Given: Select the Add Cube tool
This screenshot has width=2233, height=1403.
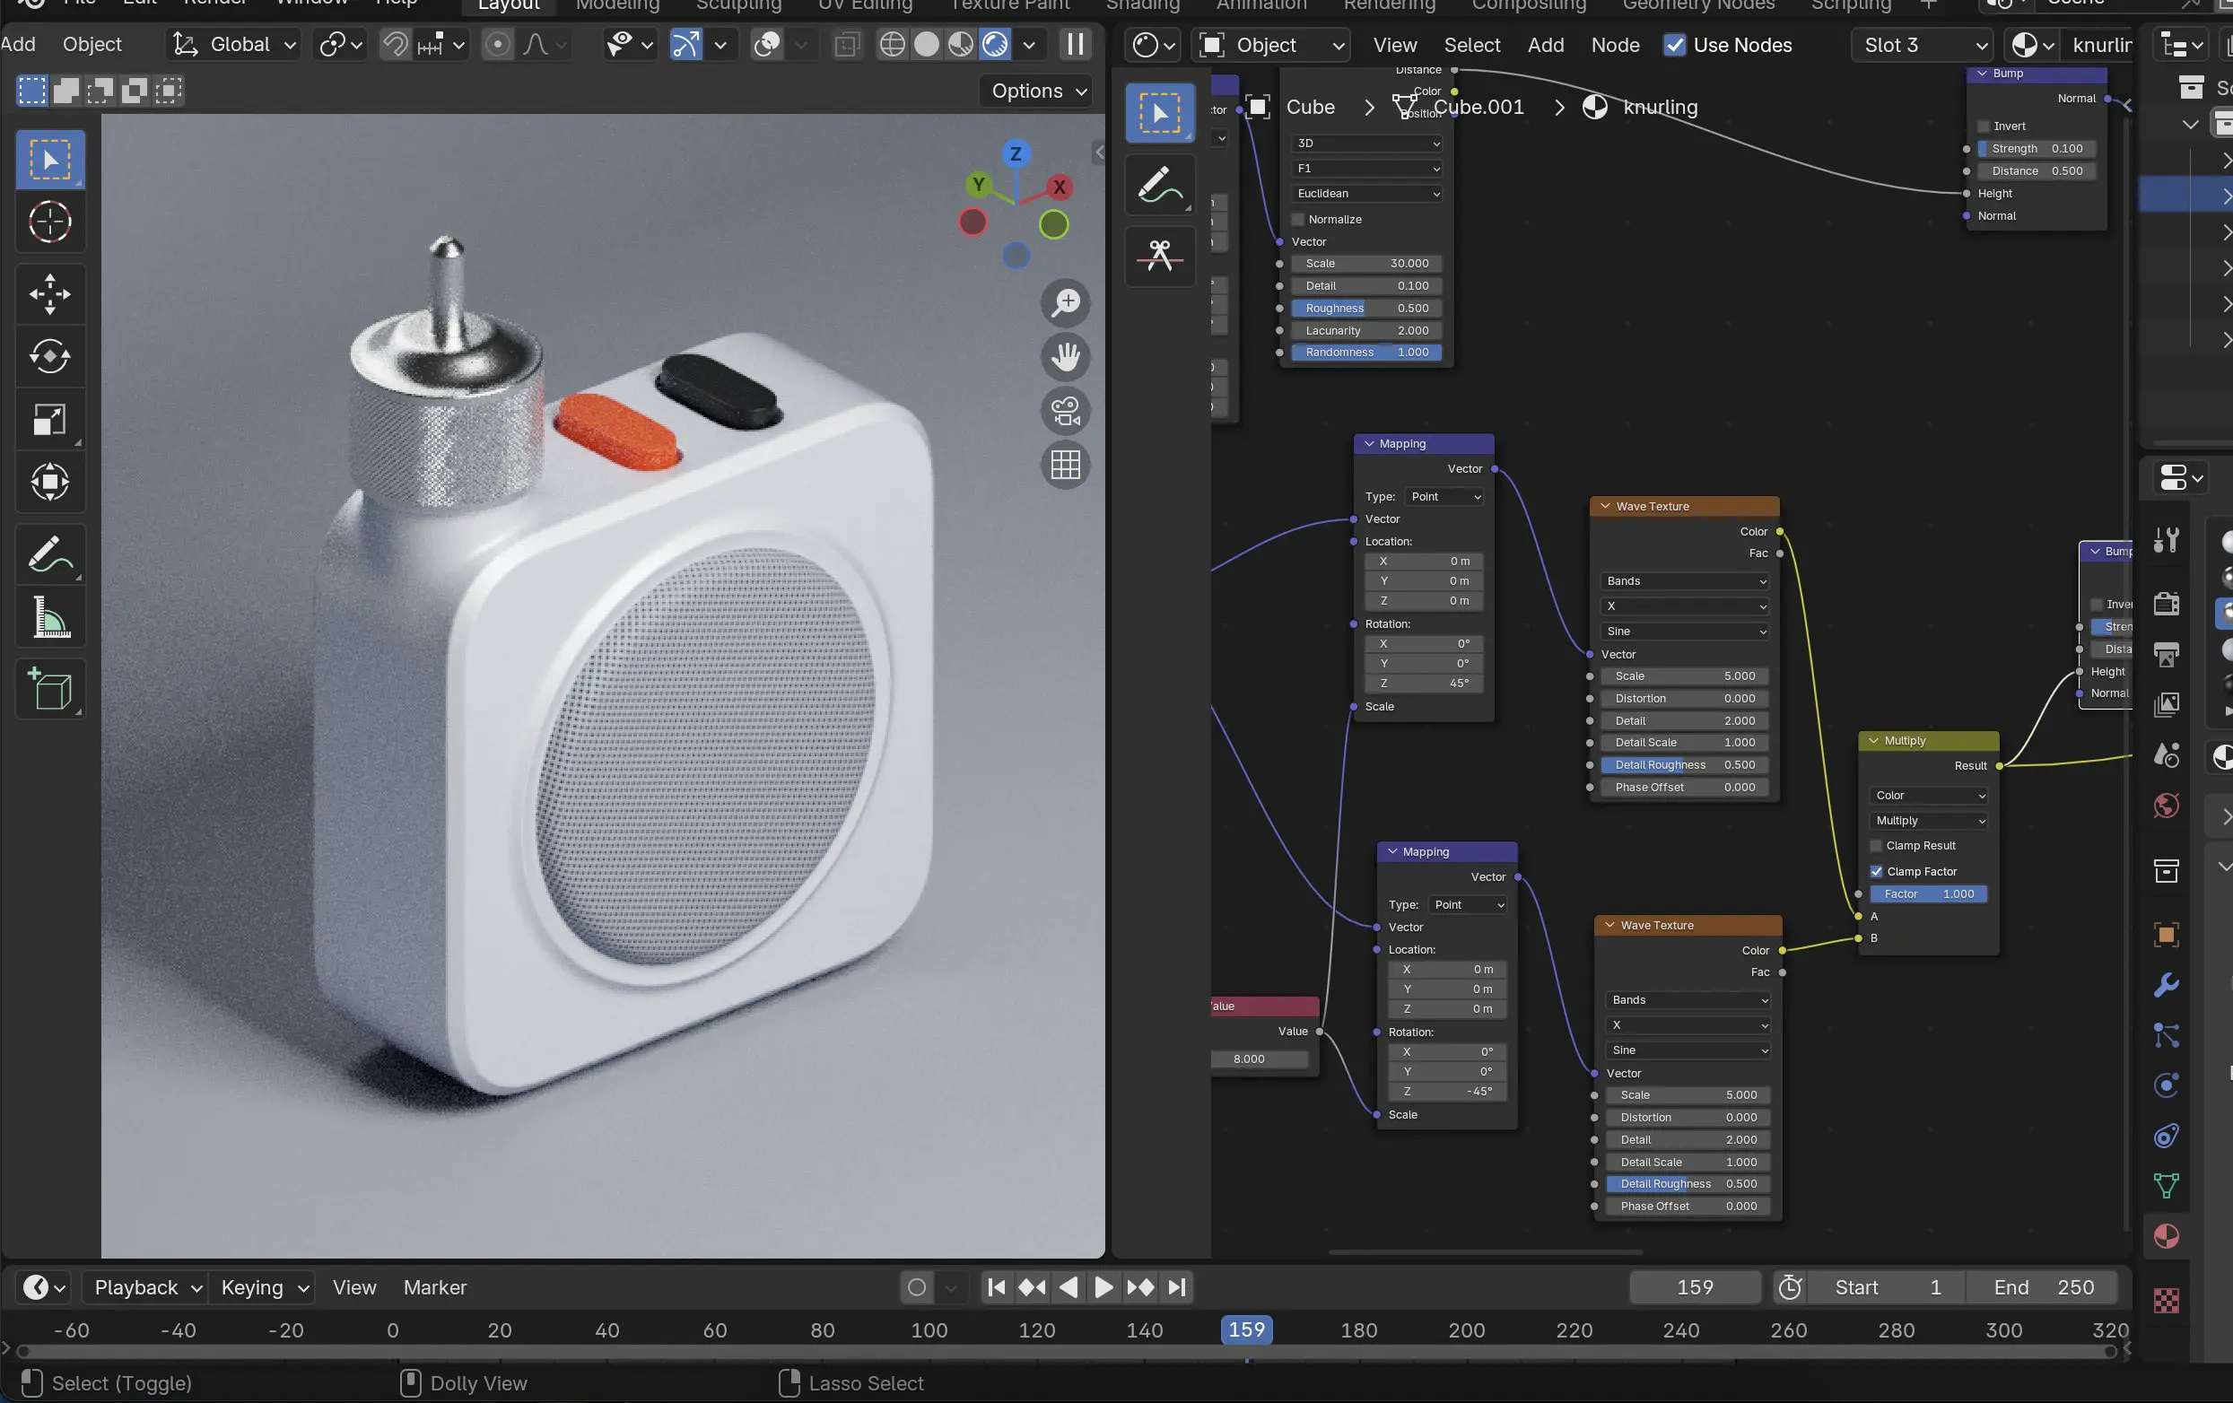Looking at the screenshot, I should pos(50,688).
